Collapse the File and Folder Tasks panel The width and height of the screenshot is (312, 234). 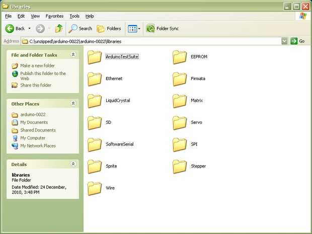click(73, 54)
